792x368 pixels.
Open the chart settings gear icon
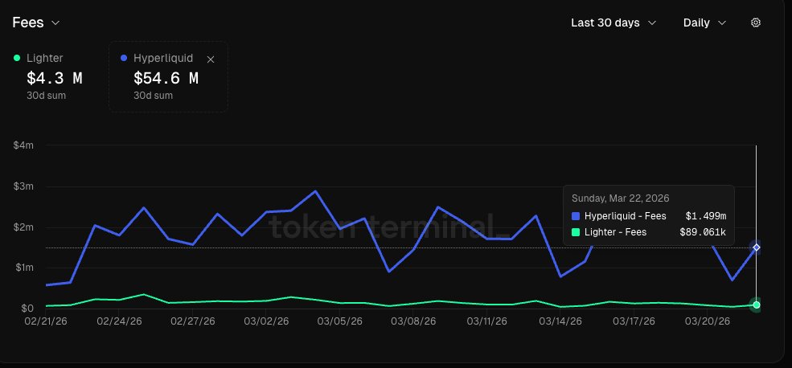click(756, 22)
